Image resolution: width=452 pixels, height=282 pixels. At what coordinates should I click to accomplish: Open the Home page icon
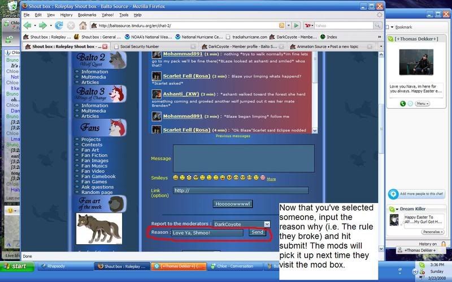[82, 25]
